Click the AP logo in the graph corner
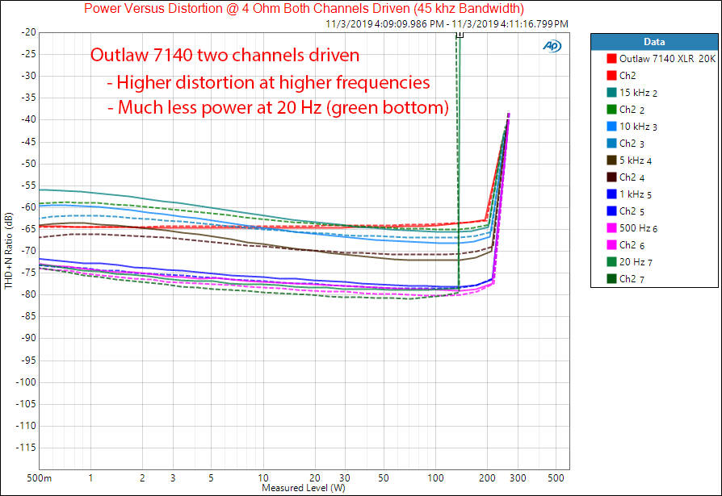This screenshot has height=496, width=722. tap(552, 46)
